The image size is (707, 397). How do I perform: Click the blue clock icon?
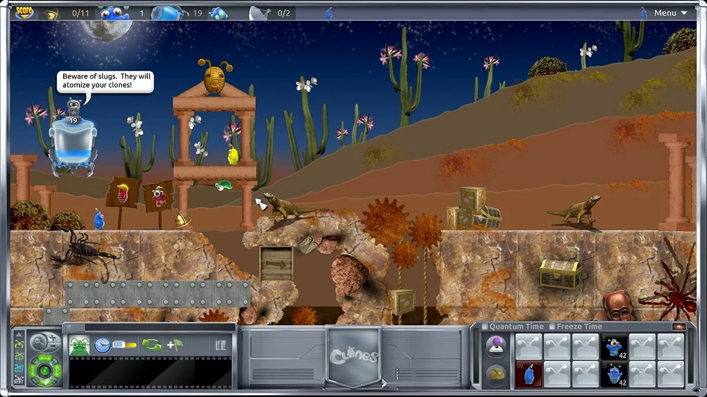point(102,345)
